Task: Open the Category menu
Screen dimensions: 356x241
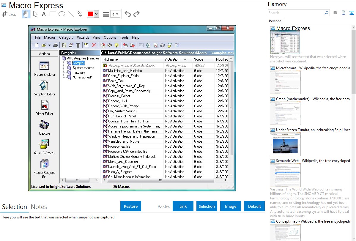Action: 66,37
